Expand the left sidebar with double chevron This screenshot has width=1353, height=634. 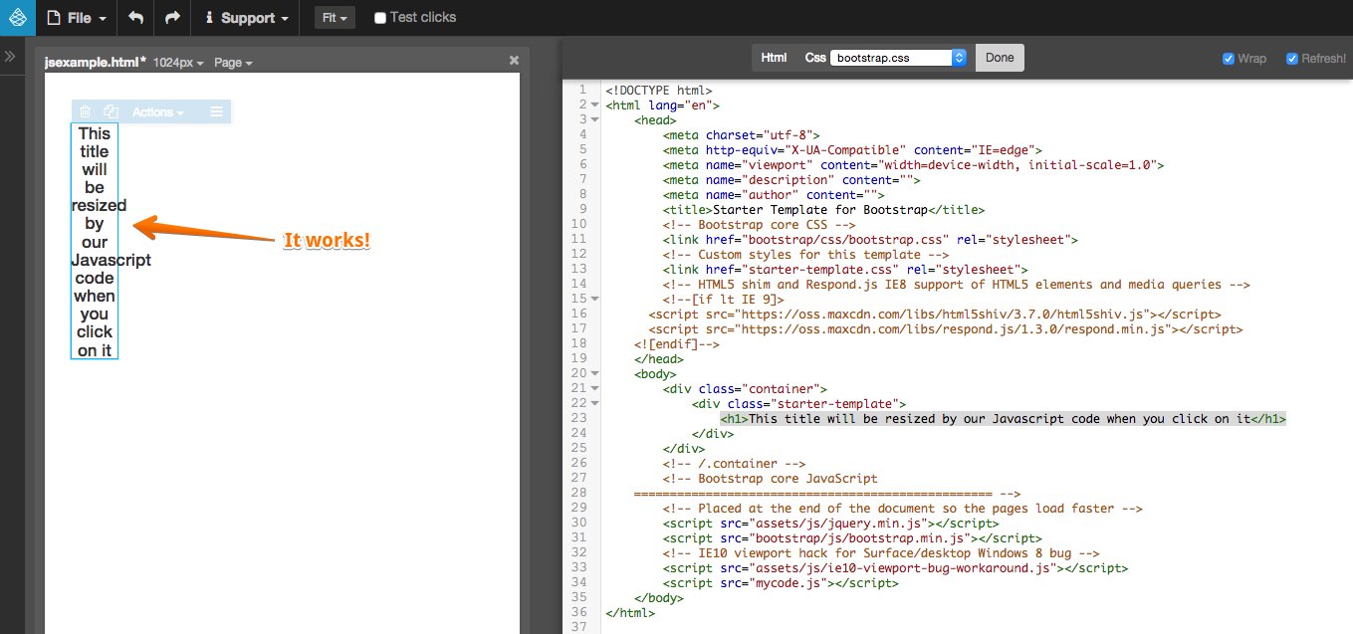[10, 57]
